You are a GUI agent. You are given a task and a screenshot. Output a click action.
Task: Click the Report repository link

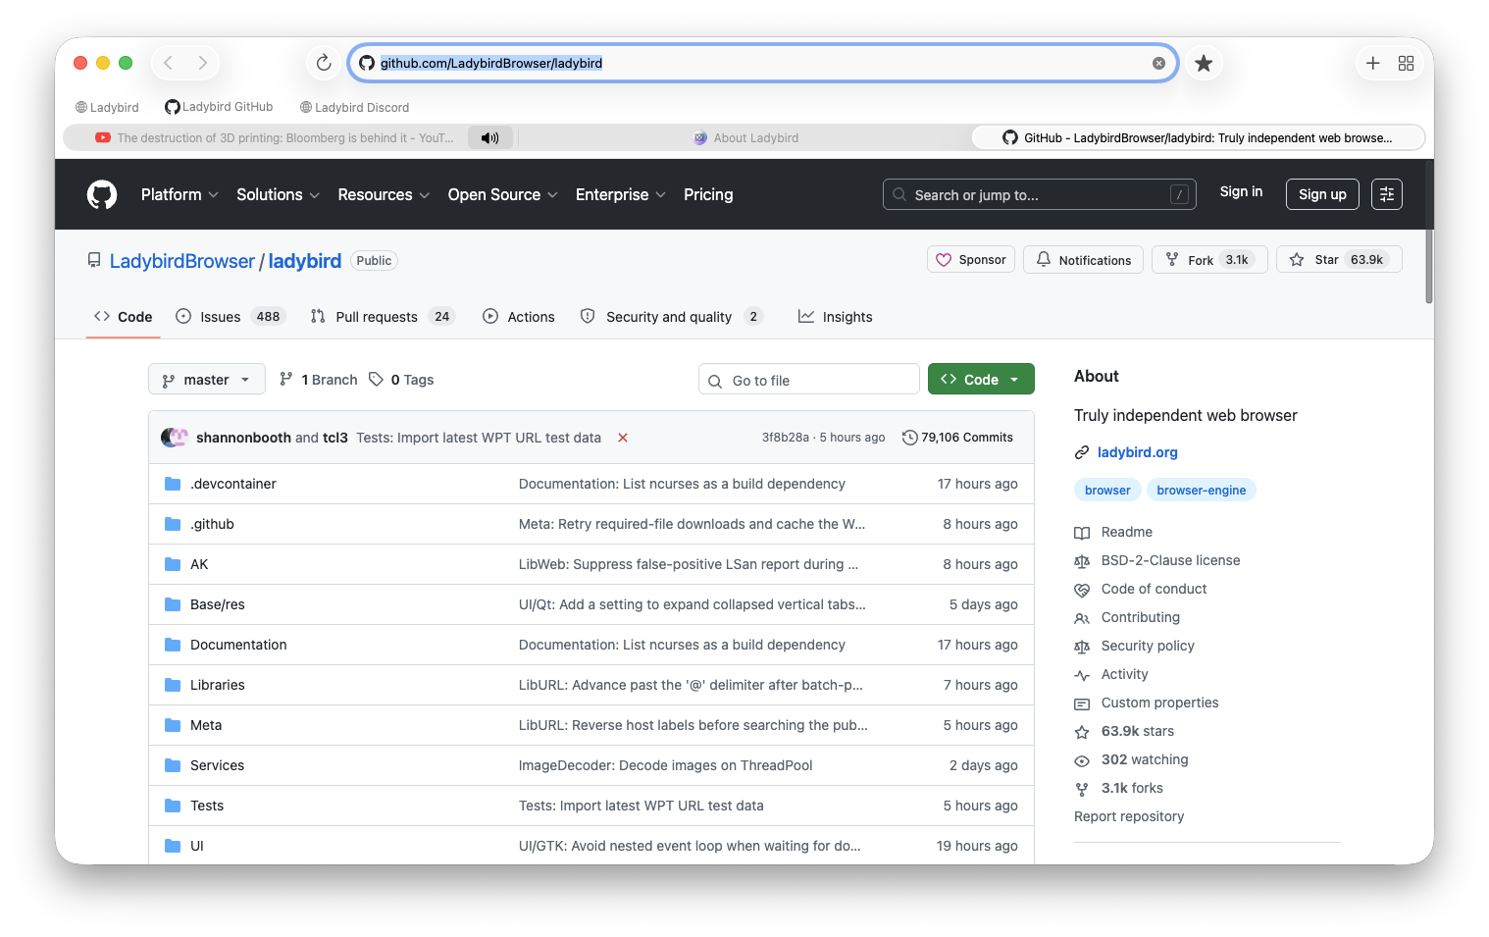coord(1129,816)
